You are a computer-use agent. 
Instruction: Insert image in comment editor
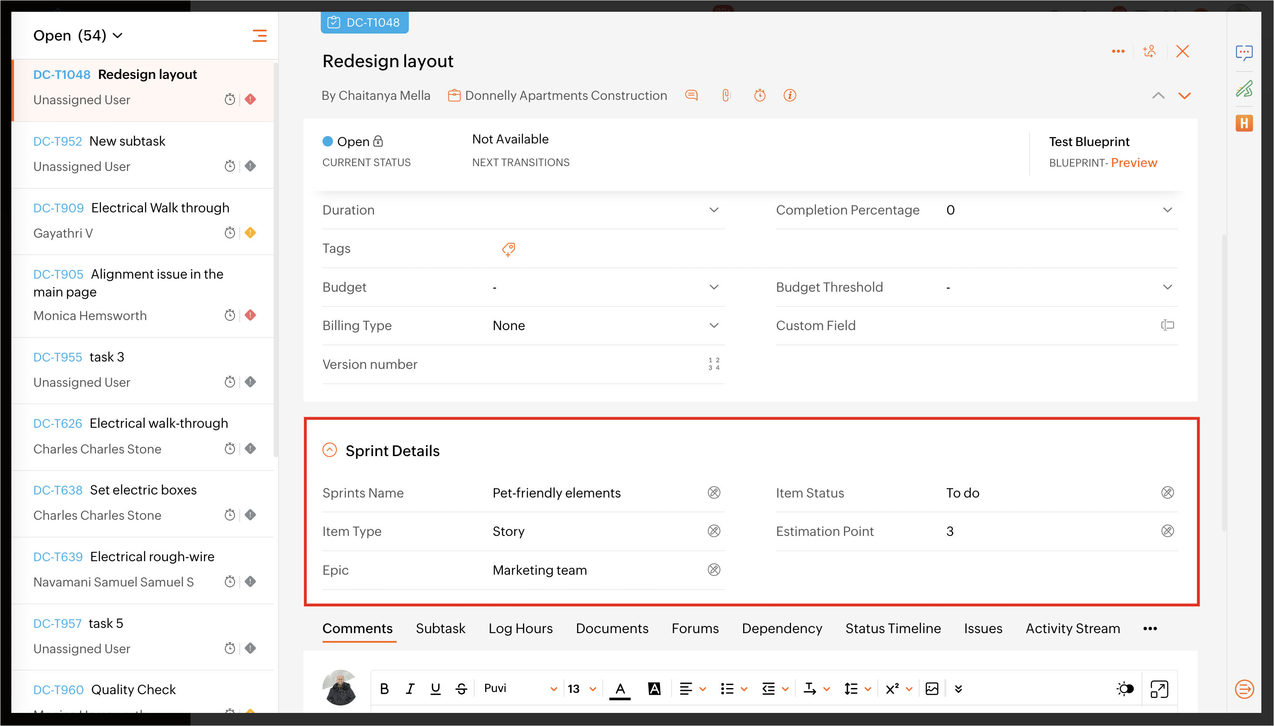tap(931, 689)
